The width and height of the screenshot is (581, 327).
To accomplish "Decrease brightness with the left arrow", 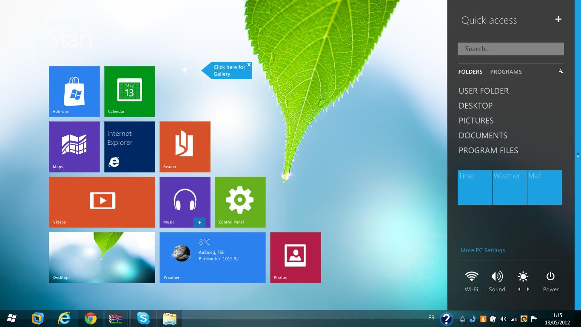I will click(x=519, y=289).
